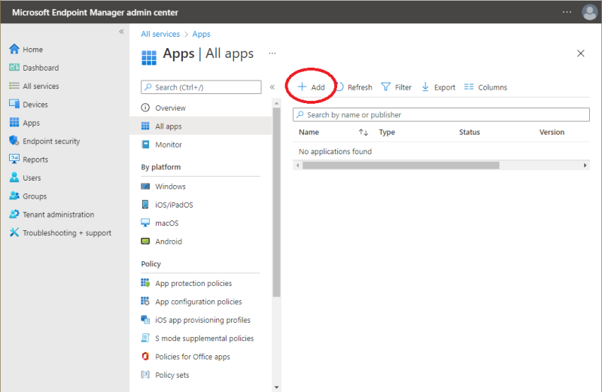602x392 pixels.
Task: Follow the Apps breadcrumb link
Action: coord(201,34)
